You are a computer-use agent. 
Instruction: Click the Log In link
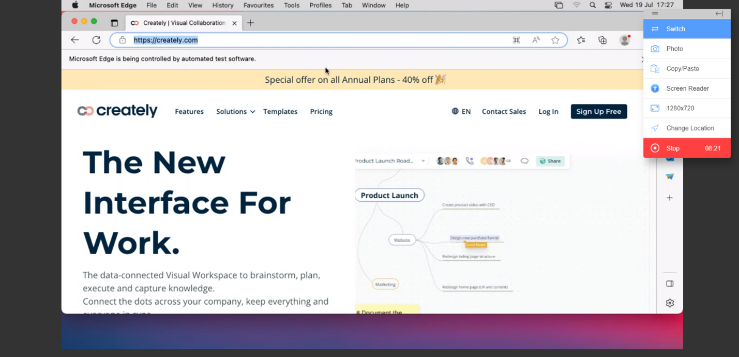[548, 111]
